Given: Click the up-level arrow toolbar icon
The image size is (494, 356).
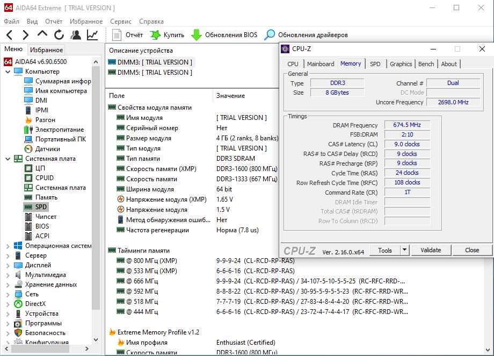Looking at the screenshot, I should (x=42, y=34).
